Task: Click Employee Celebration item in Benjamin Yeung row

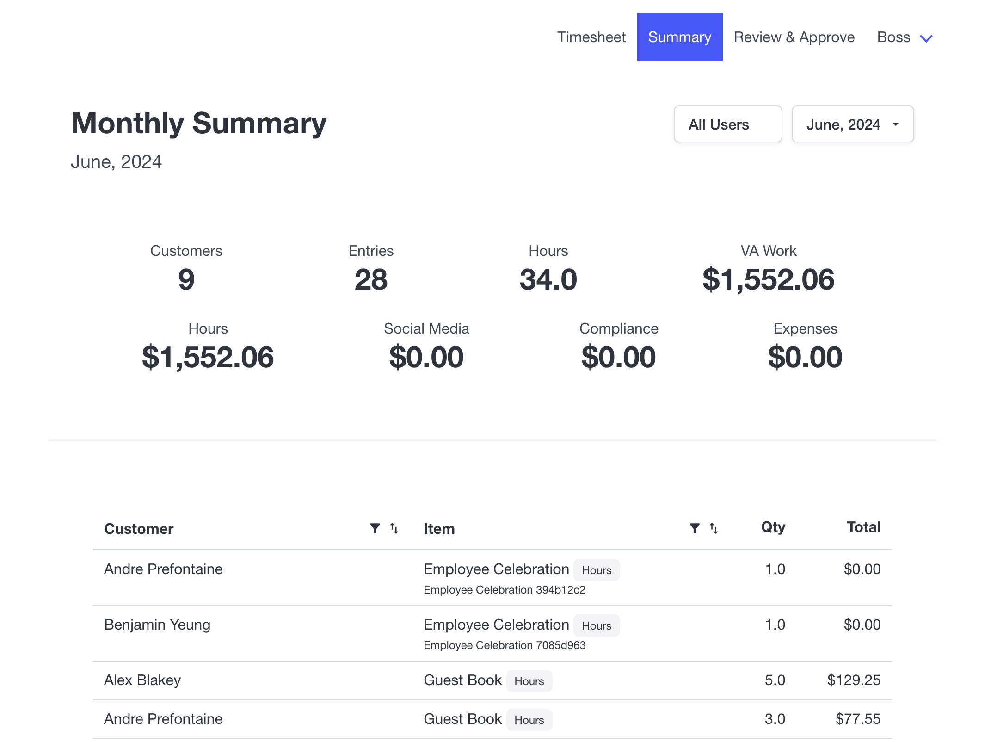Action: pyautogui.click(x=496, y=625)
